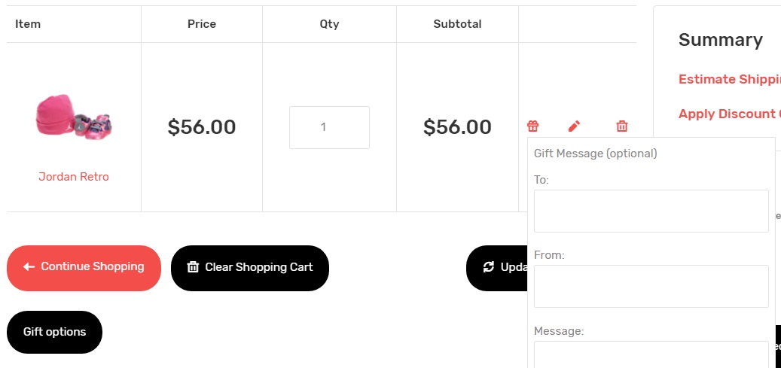The height and width of the screenshot is (368, 781).
Task: Click the Clear Shopping Cart button
Action: (x=249, y=268)
